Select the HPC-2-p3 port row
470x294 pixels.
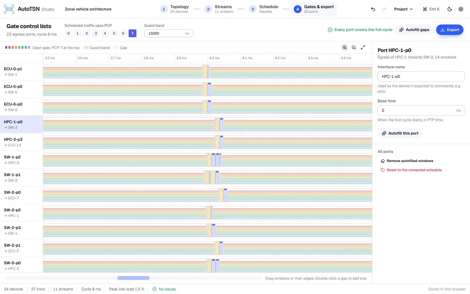click(22, 142)
